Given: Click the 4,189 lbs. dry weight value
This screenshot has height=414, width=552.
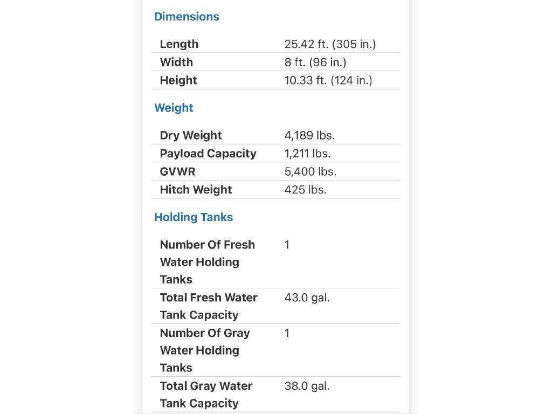Looking at the screenshot, I should coord(309,135).
